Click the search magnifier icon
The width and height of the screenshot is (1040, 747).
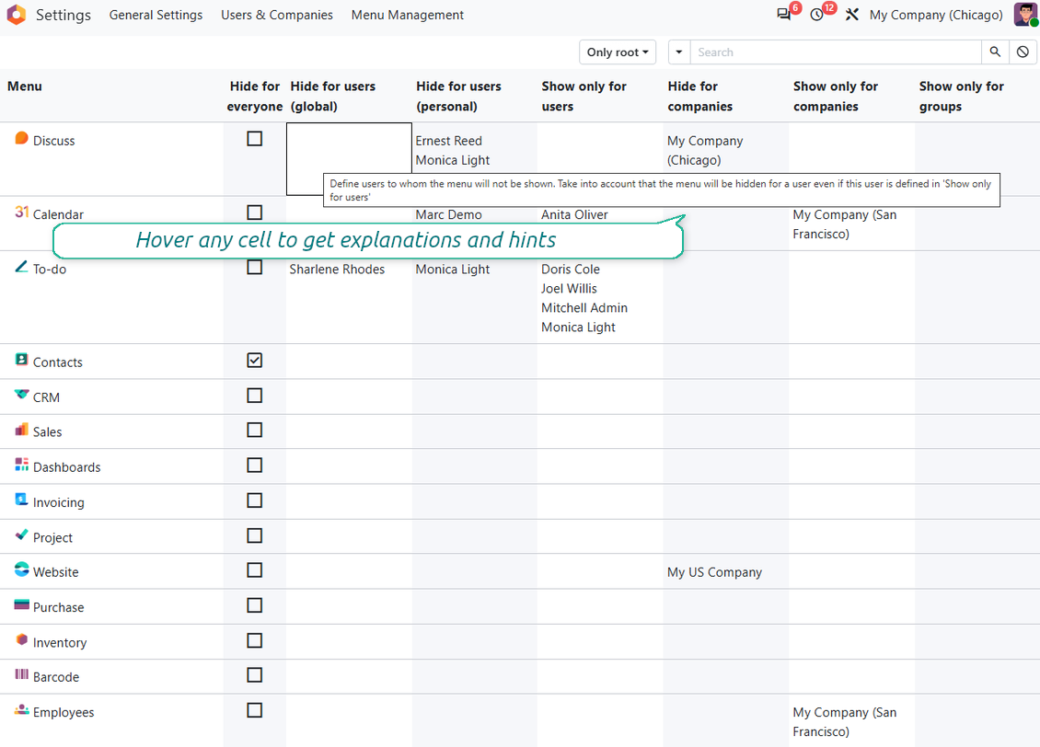(995, 52)
